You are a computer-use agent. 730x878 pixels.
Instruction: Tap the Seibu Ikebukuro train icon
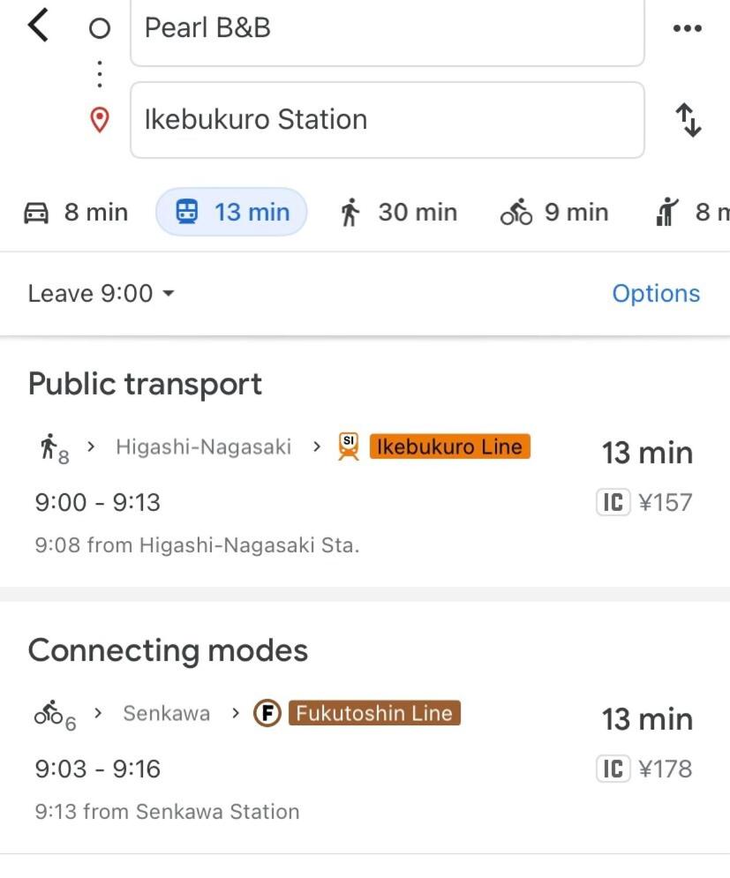[349, 447]
